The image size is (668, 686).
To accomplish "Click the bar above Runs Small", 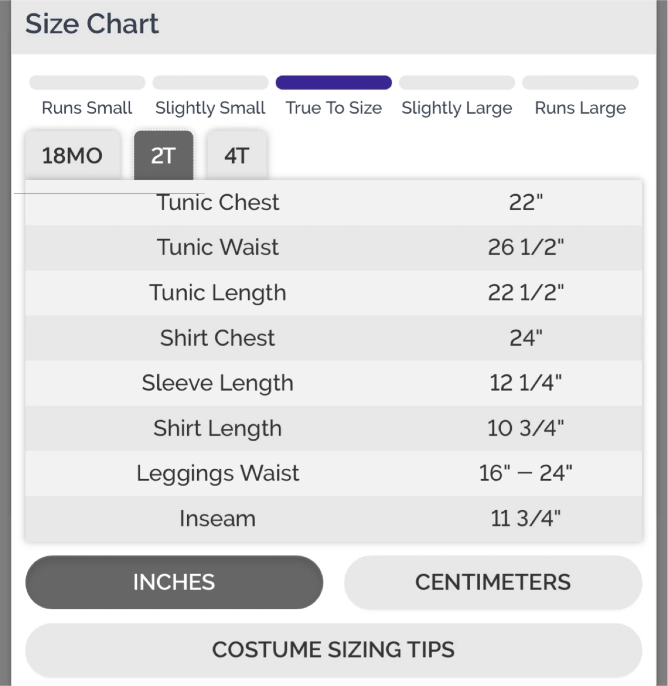I will [87, 83].
